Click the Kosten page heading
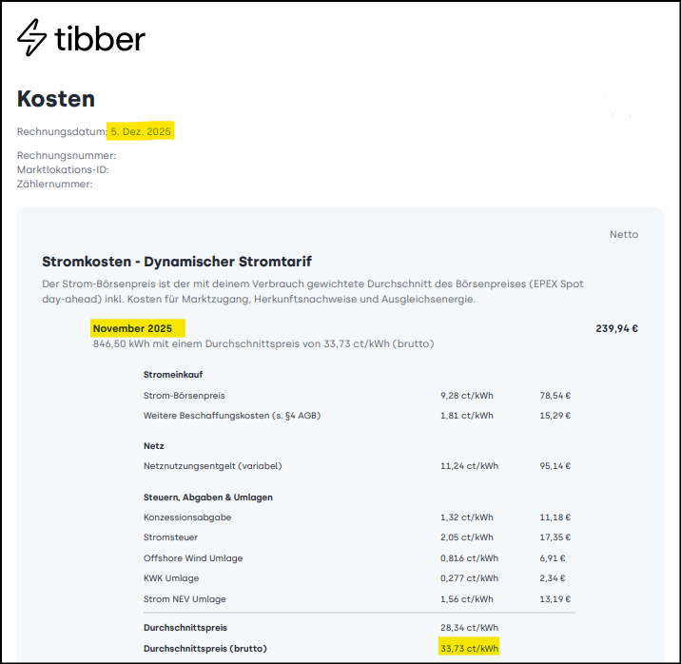The height and width of the screenshot is (664, 681). (x=56, y=98)
